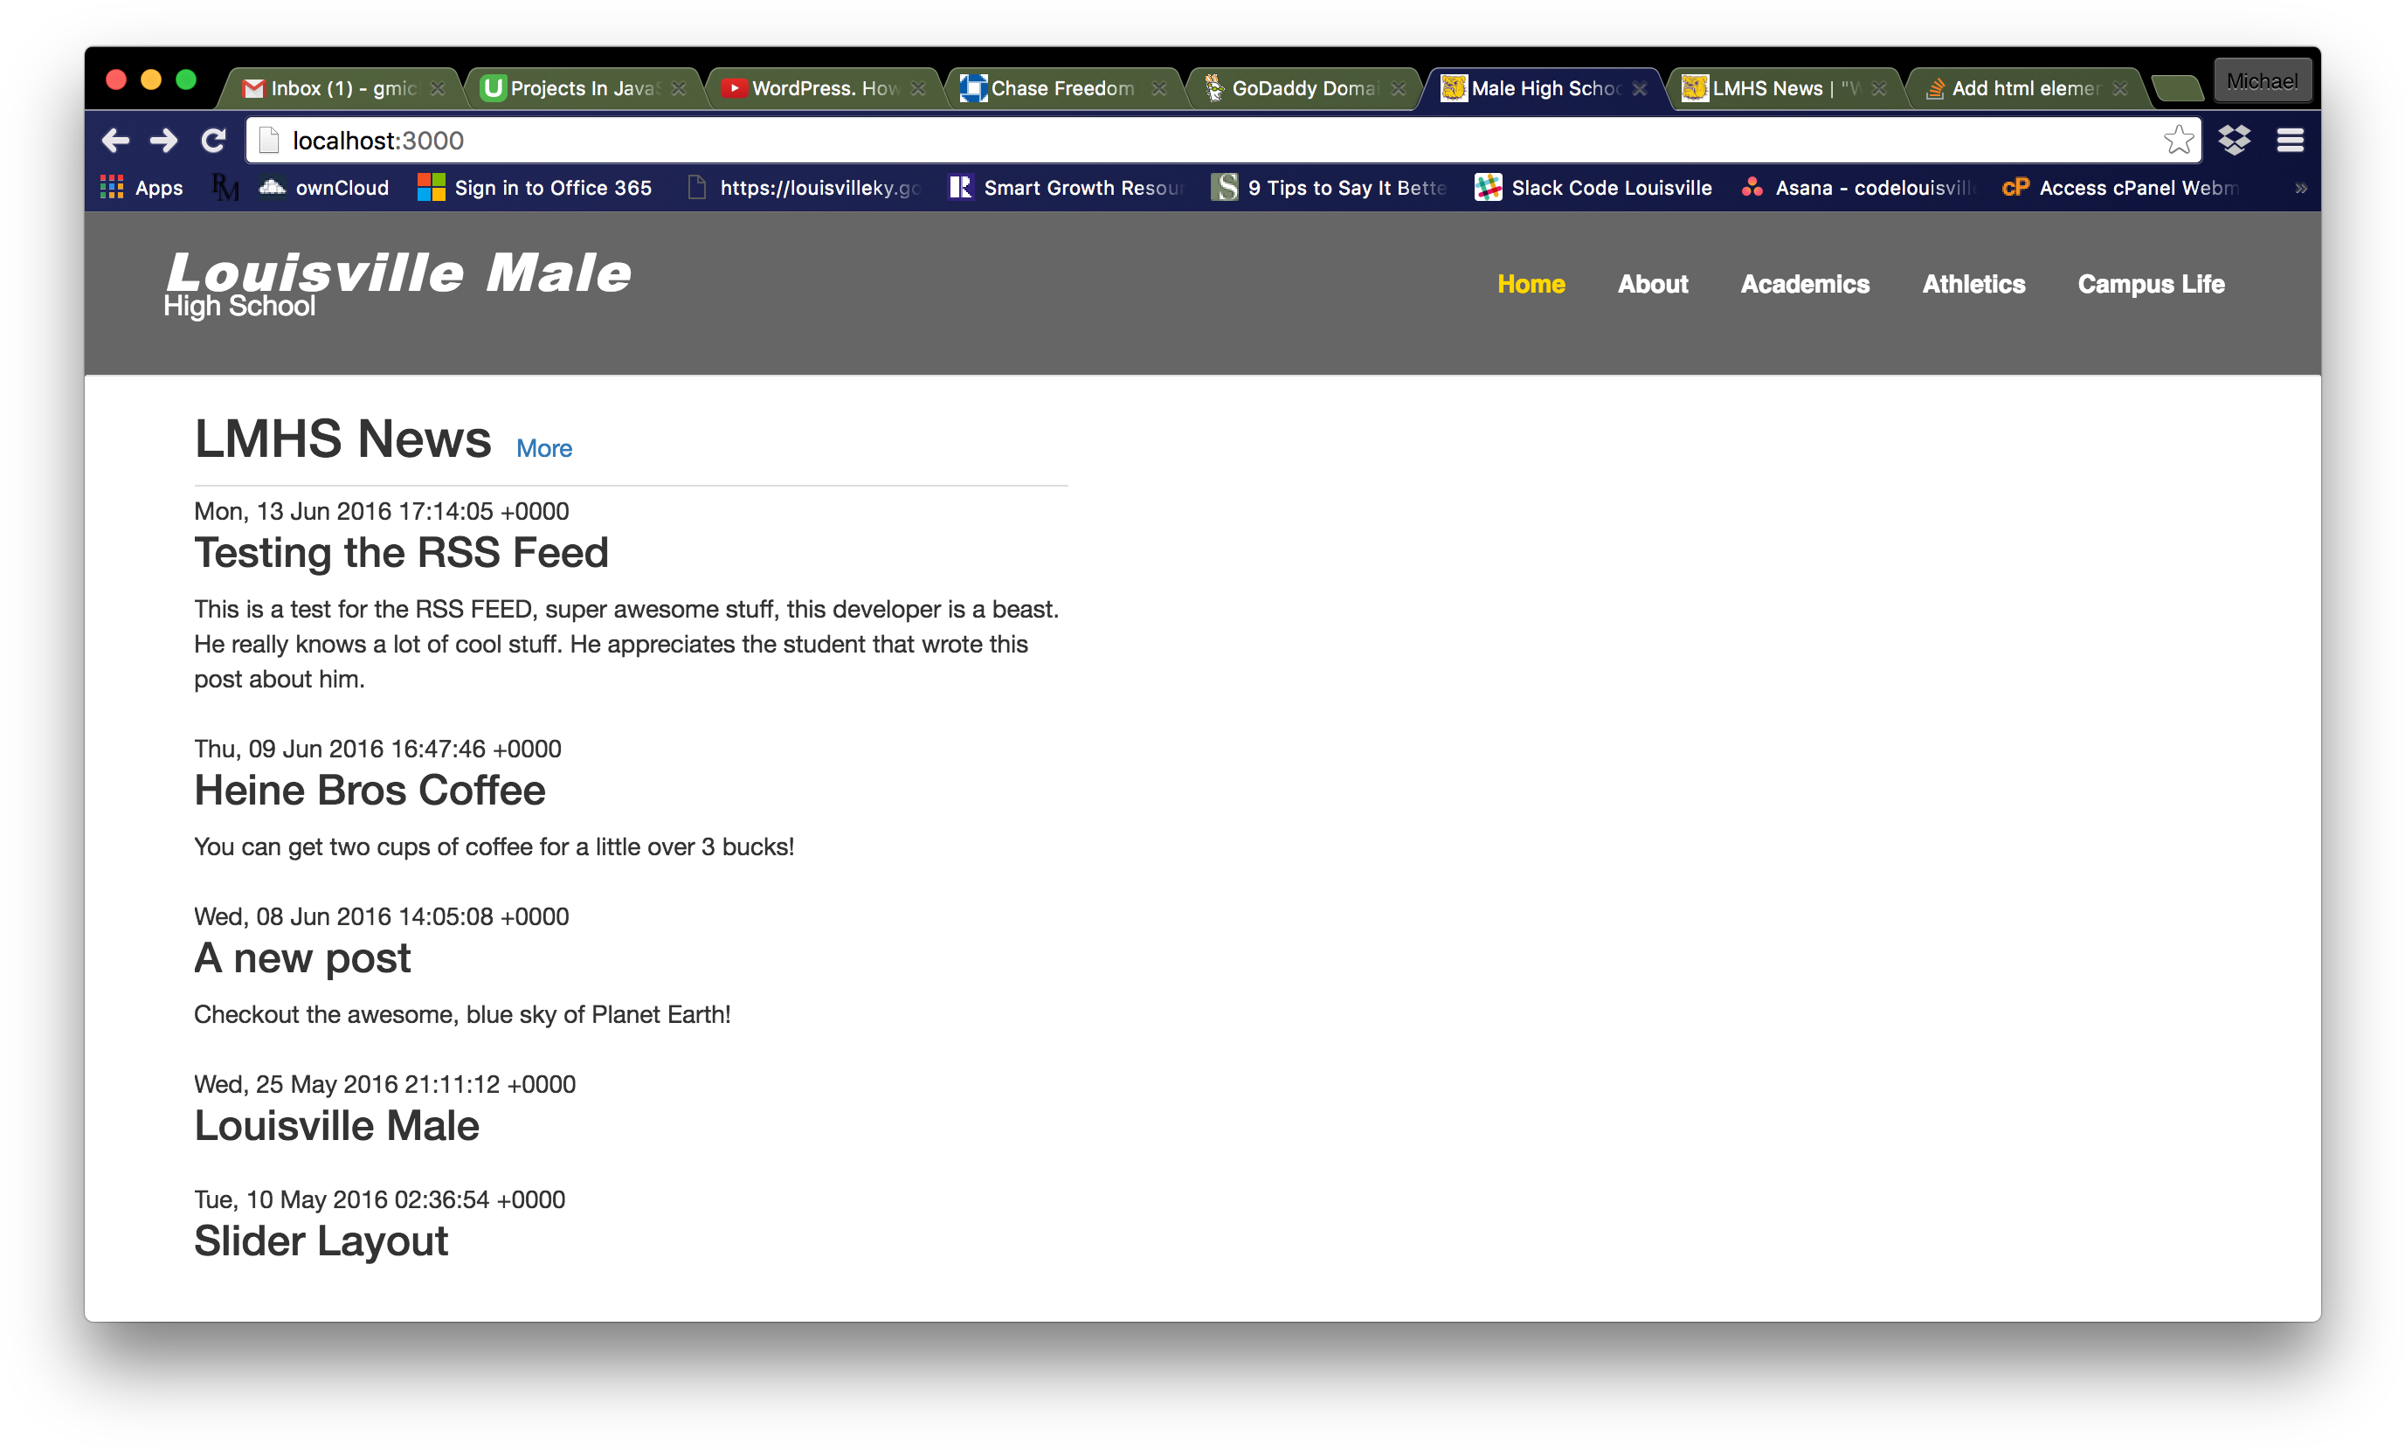Click the Louisville Male site title

(398, 273)
